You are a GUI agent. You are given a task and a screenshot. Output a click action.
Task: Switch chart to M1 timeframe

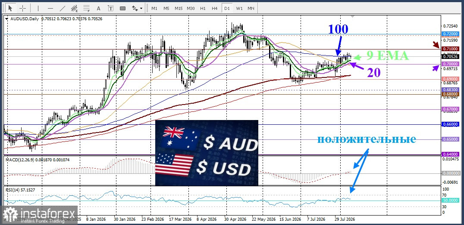(x=154, y=8)
